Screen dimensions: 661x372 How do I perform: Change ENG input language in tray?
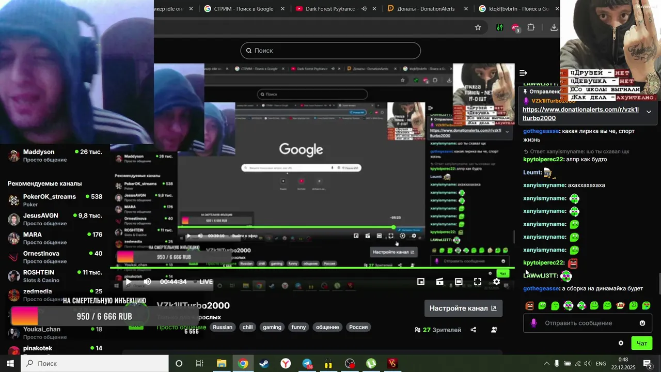(x=601, y=363)
